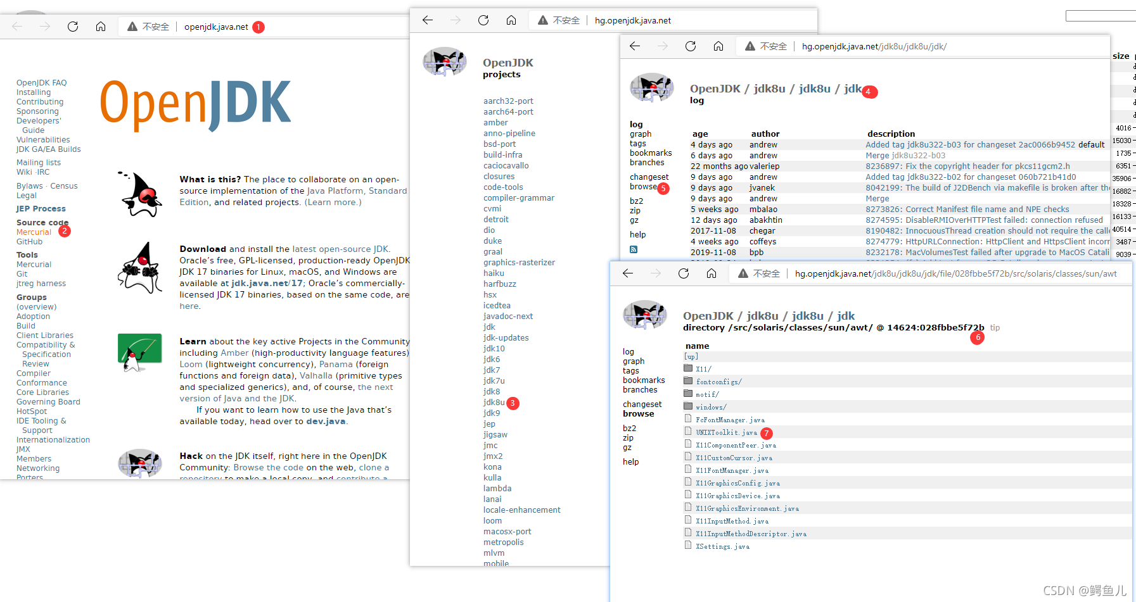This screenshot has height=602, width=1136.
Task: Open the icedtea project link
Action: pos(497,306)
